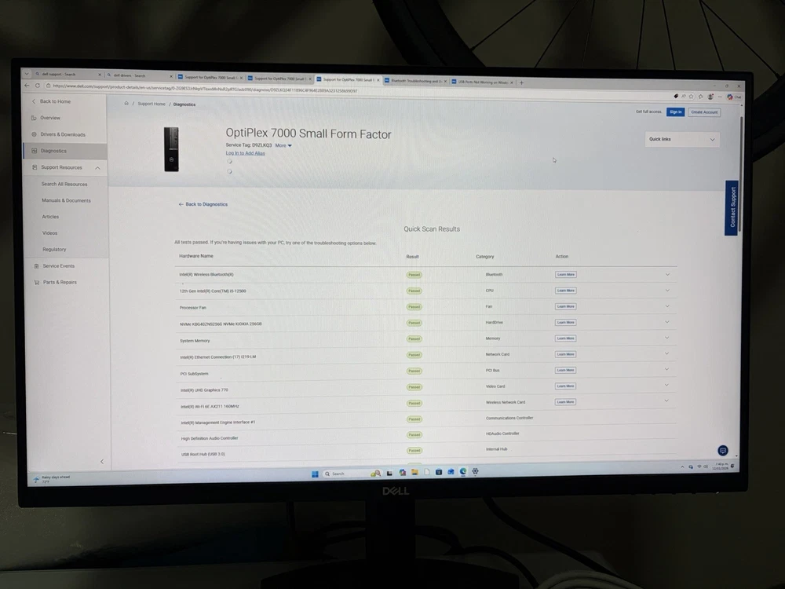Collapse the left sidebar with the arrow
The image size is (785, 589).
pos(101,461)
